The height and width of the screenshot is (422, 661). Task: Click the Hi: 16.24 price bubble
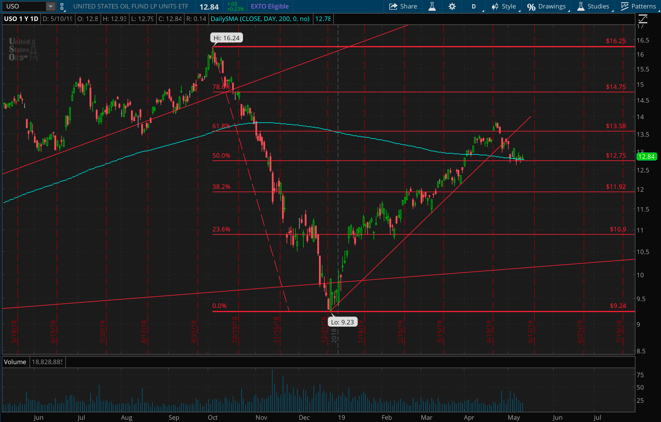[226, 38]
